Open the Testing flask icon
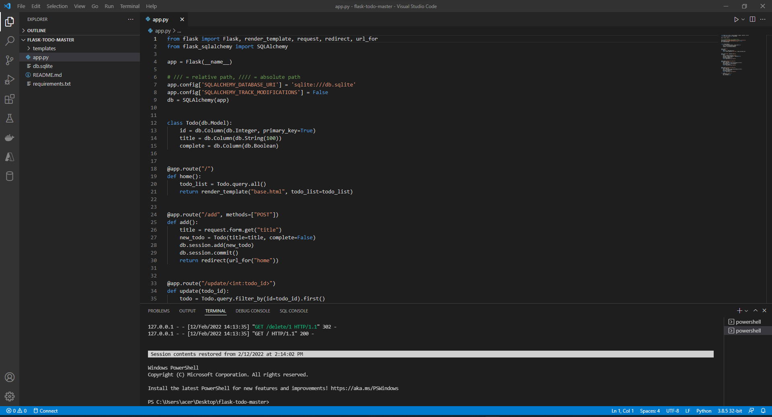This screenshot has width=772, height=417. pyautogui.click(x=10, y=118)
